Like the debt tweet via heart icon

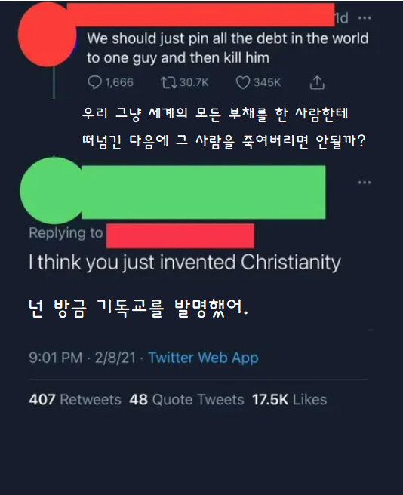[243, 83]
